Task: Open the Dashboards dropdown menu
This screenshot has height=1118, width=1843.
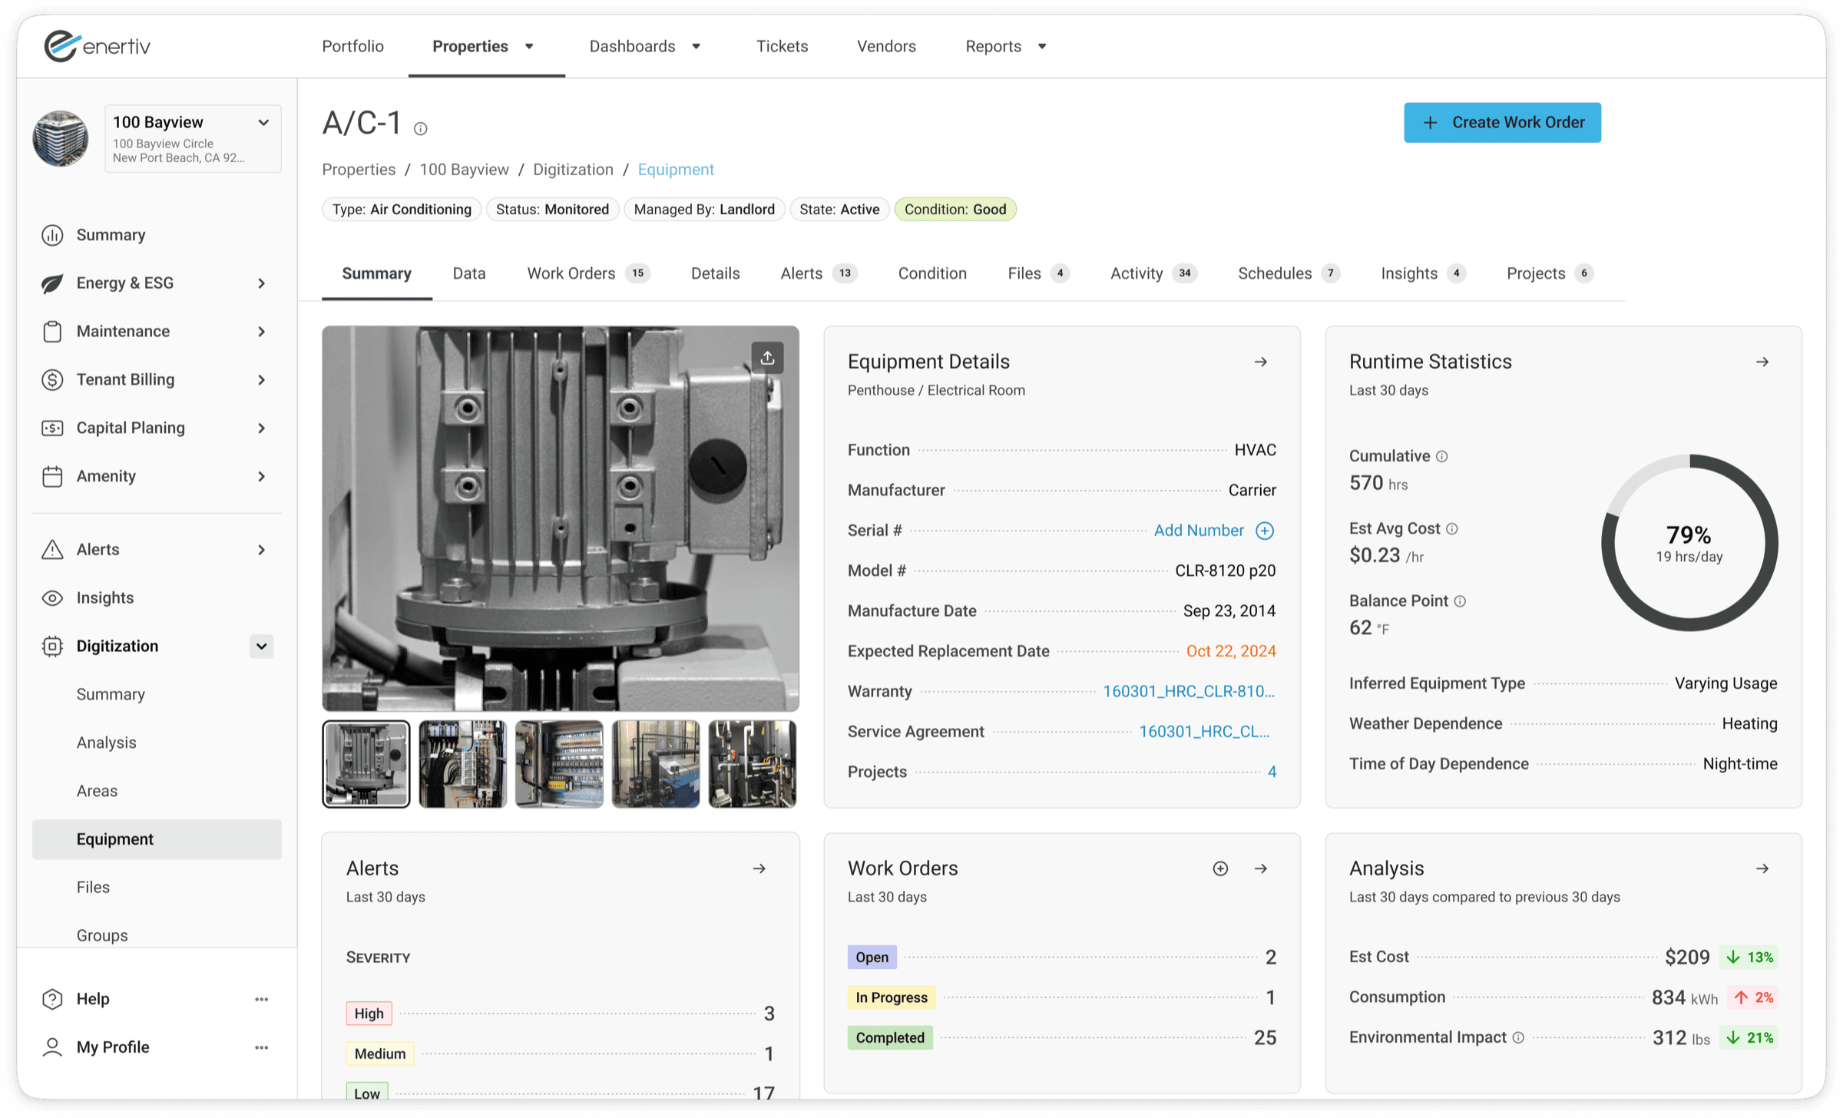Action: [645, 47]
